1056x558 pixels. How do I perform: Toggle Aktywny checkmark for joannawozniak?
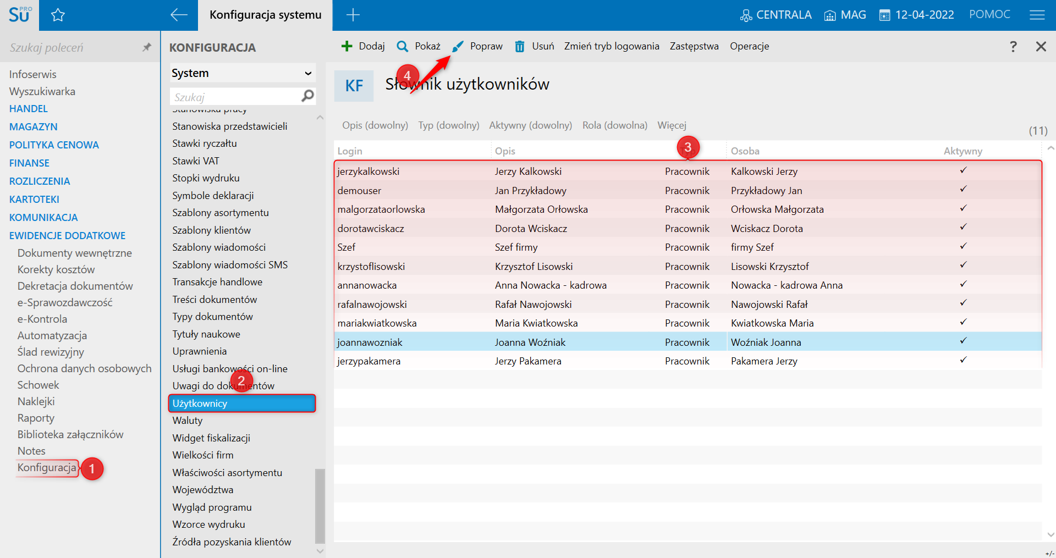click(963, 341)
